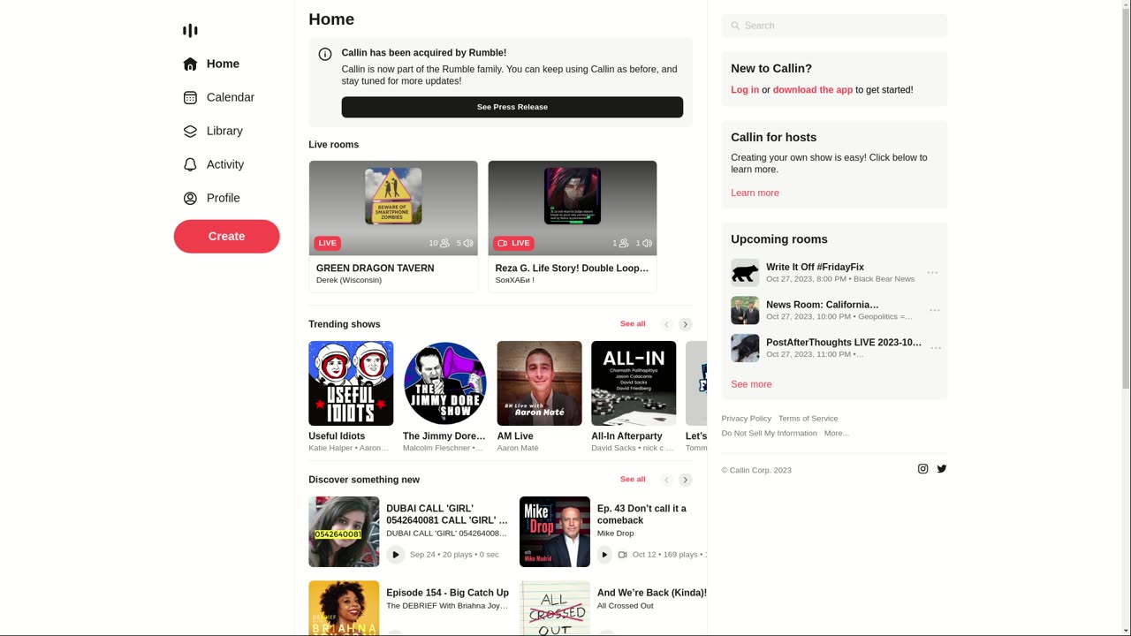The image size is (1131, 636).
Task: Click listeners count icon on GREEN DRAGON TAVERN
Action: point(444,243)
